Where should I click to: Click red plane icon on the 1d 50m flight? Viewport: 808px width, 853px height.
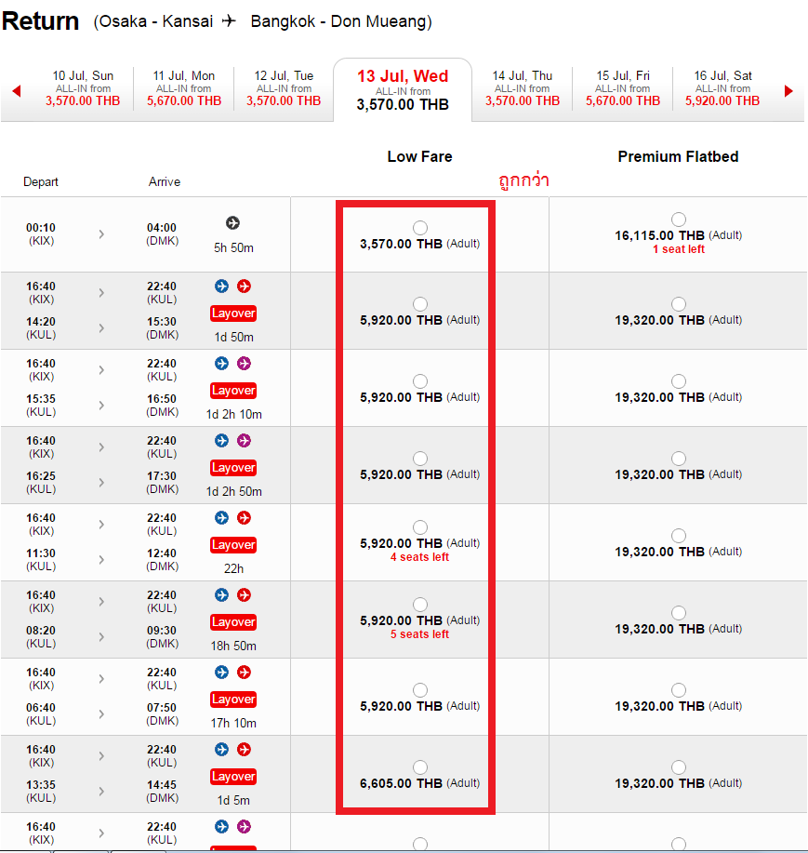(244, 287)
